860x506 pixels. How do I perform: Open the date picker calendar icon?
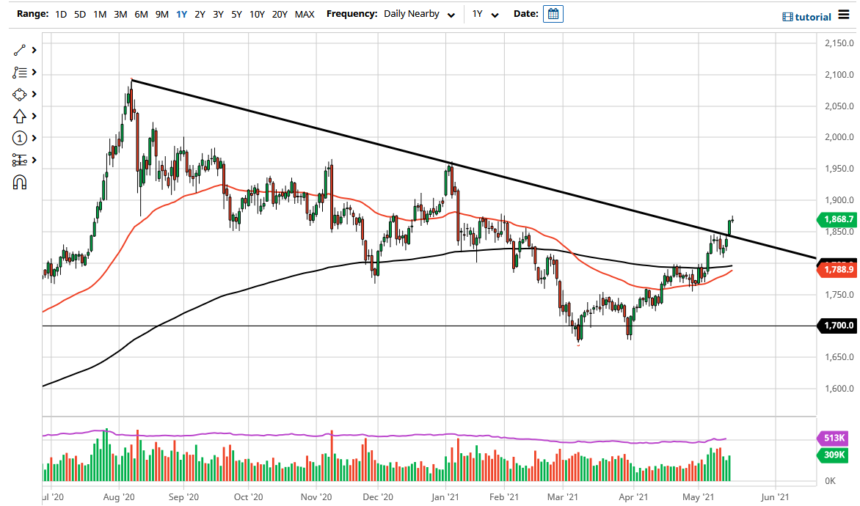[553, 14]
